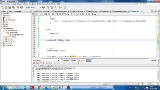Open Chrome from the Windows taskbar
Image resolution: width=160 pixels, height=90 pixels.
[39, 88]
